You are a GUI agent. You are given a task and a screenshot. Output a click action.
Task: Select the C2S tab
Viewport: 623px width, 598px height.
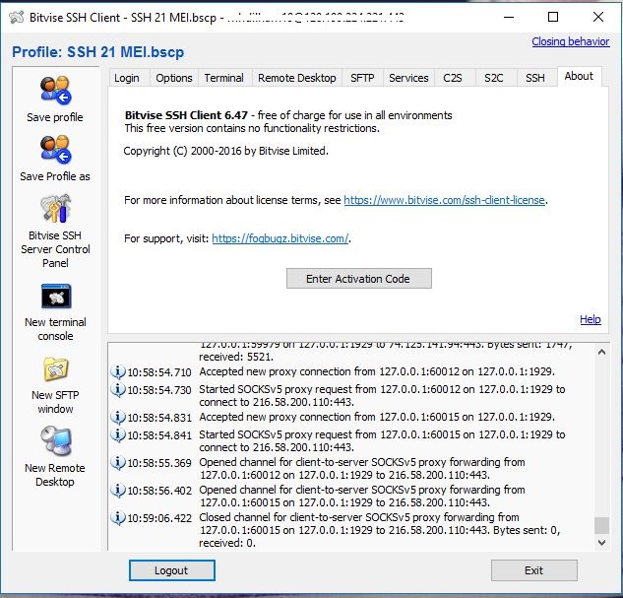click(x=453, y=78)
